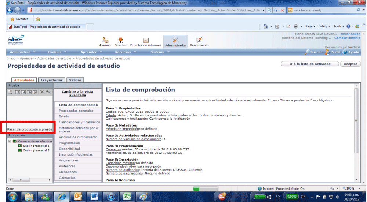Click the stec logo

(16, 40)
